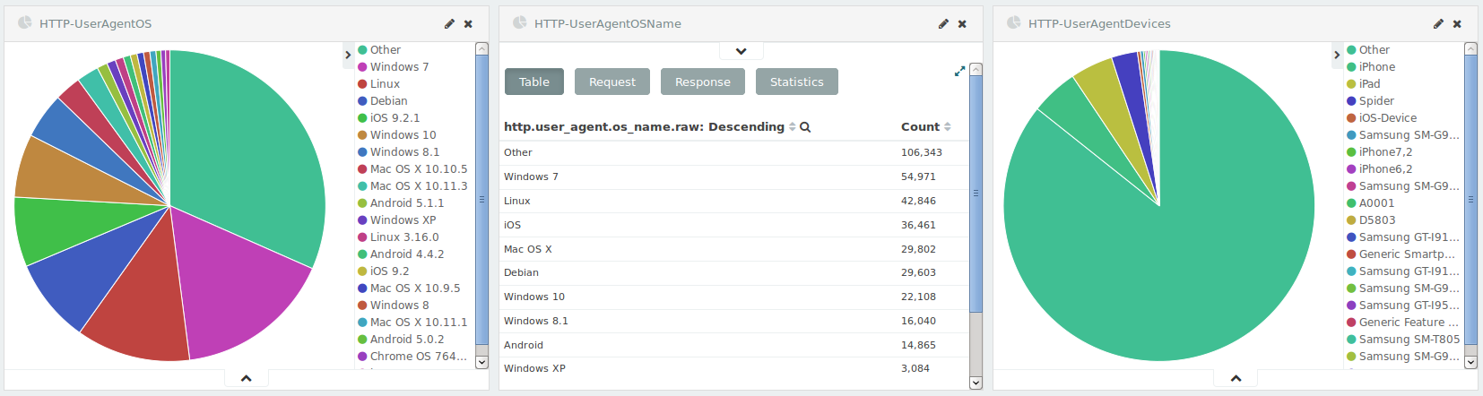Open the Response view
Screen dimensions: 1483x396
[703, 82]
